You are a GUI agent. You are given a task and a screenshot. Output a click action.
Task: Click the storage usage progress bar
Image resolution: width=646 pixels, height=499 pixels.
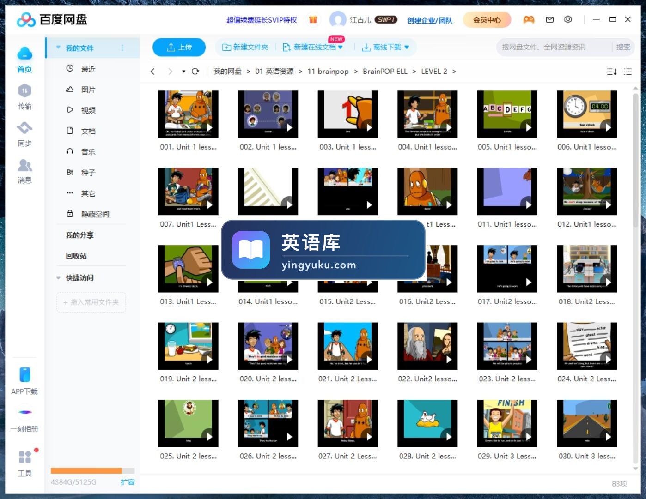pyautogui.click(x=92, y=471)
